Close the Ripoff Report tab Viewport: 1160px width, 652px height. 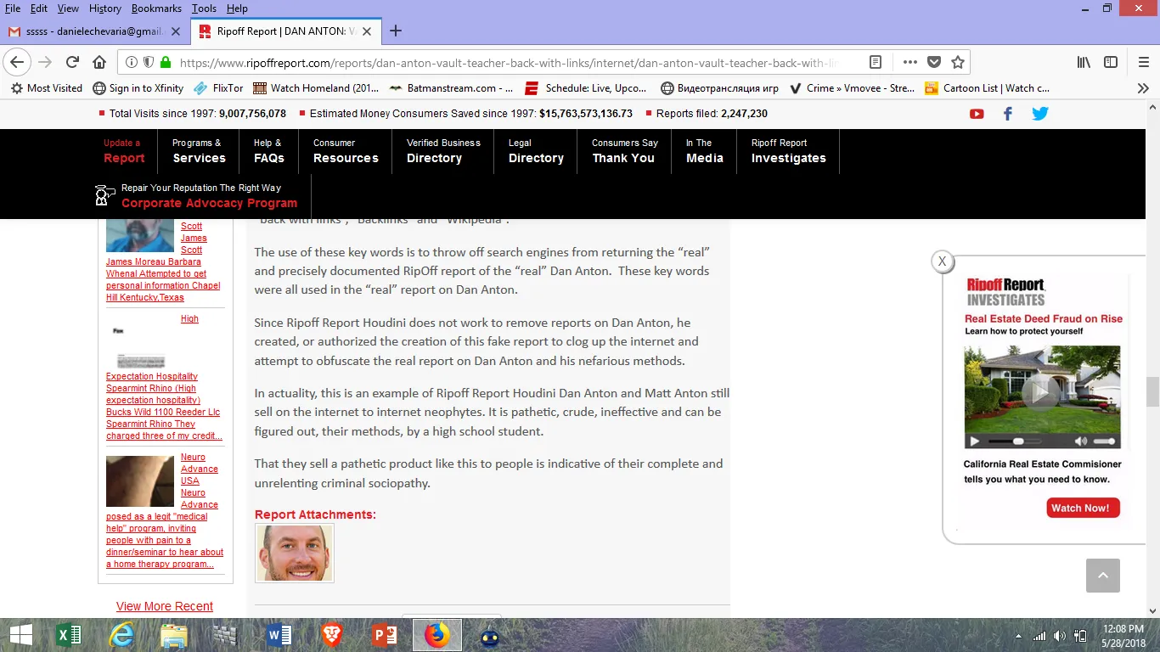(367, 31)
